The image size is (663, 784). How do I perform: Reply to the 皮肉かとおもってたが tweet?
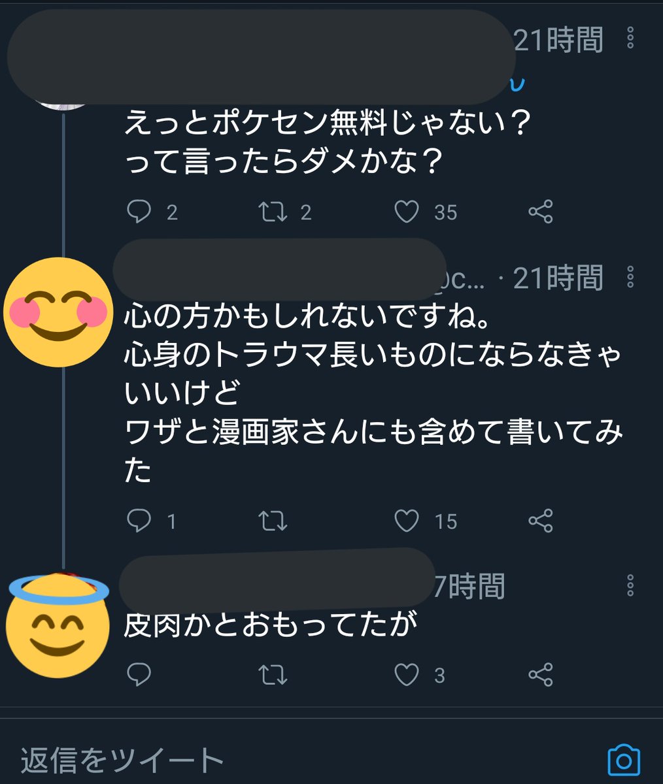[139, 674]
